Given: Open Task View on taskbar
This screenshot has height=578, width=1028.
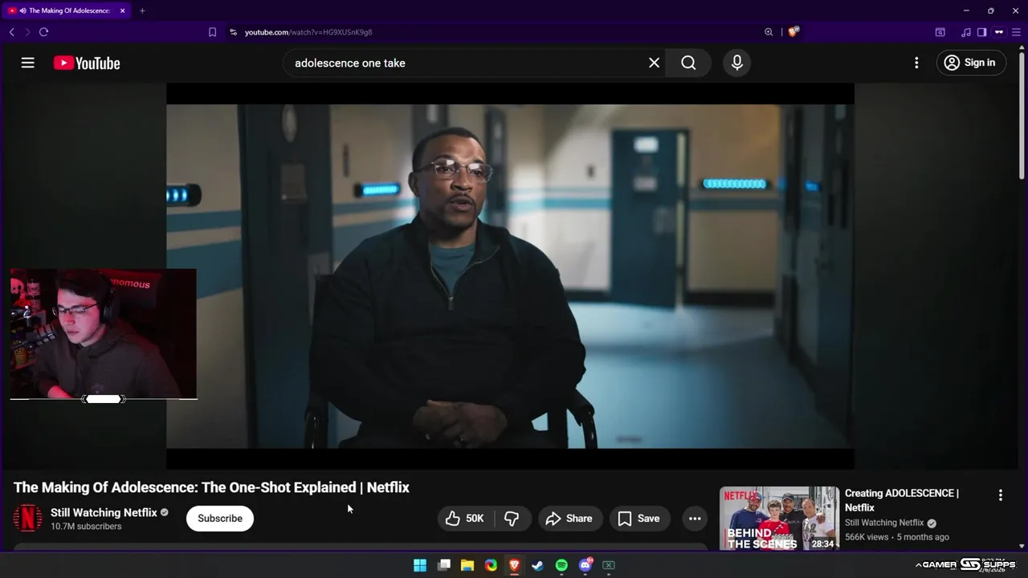Looking at the screenshot, I should click(x=444, y=565).
